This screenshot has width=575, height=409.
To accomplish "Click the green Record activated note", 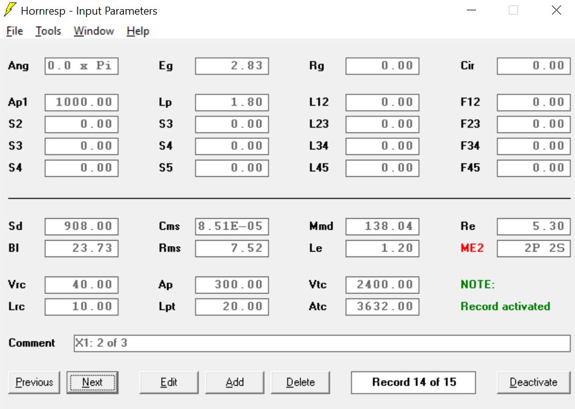I will point(505,306).
